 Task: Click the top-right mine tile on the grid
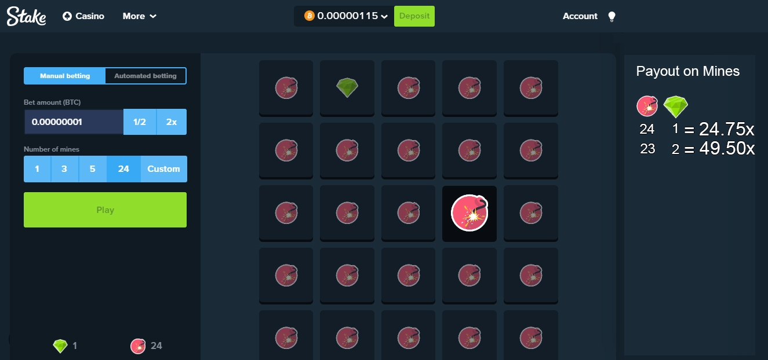pyautogui.click(x=530, y=87)
